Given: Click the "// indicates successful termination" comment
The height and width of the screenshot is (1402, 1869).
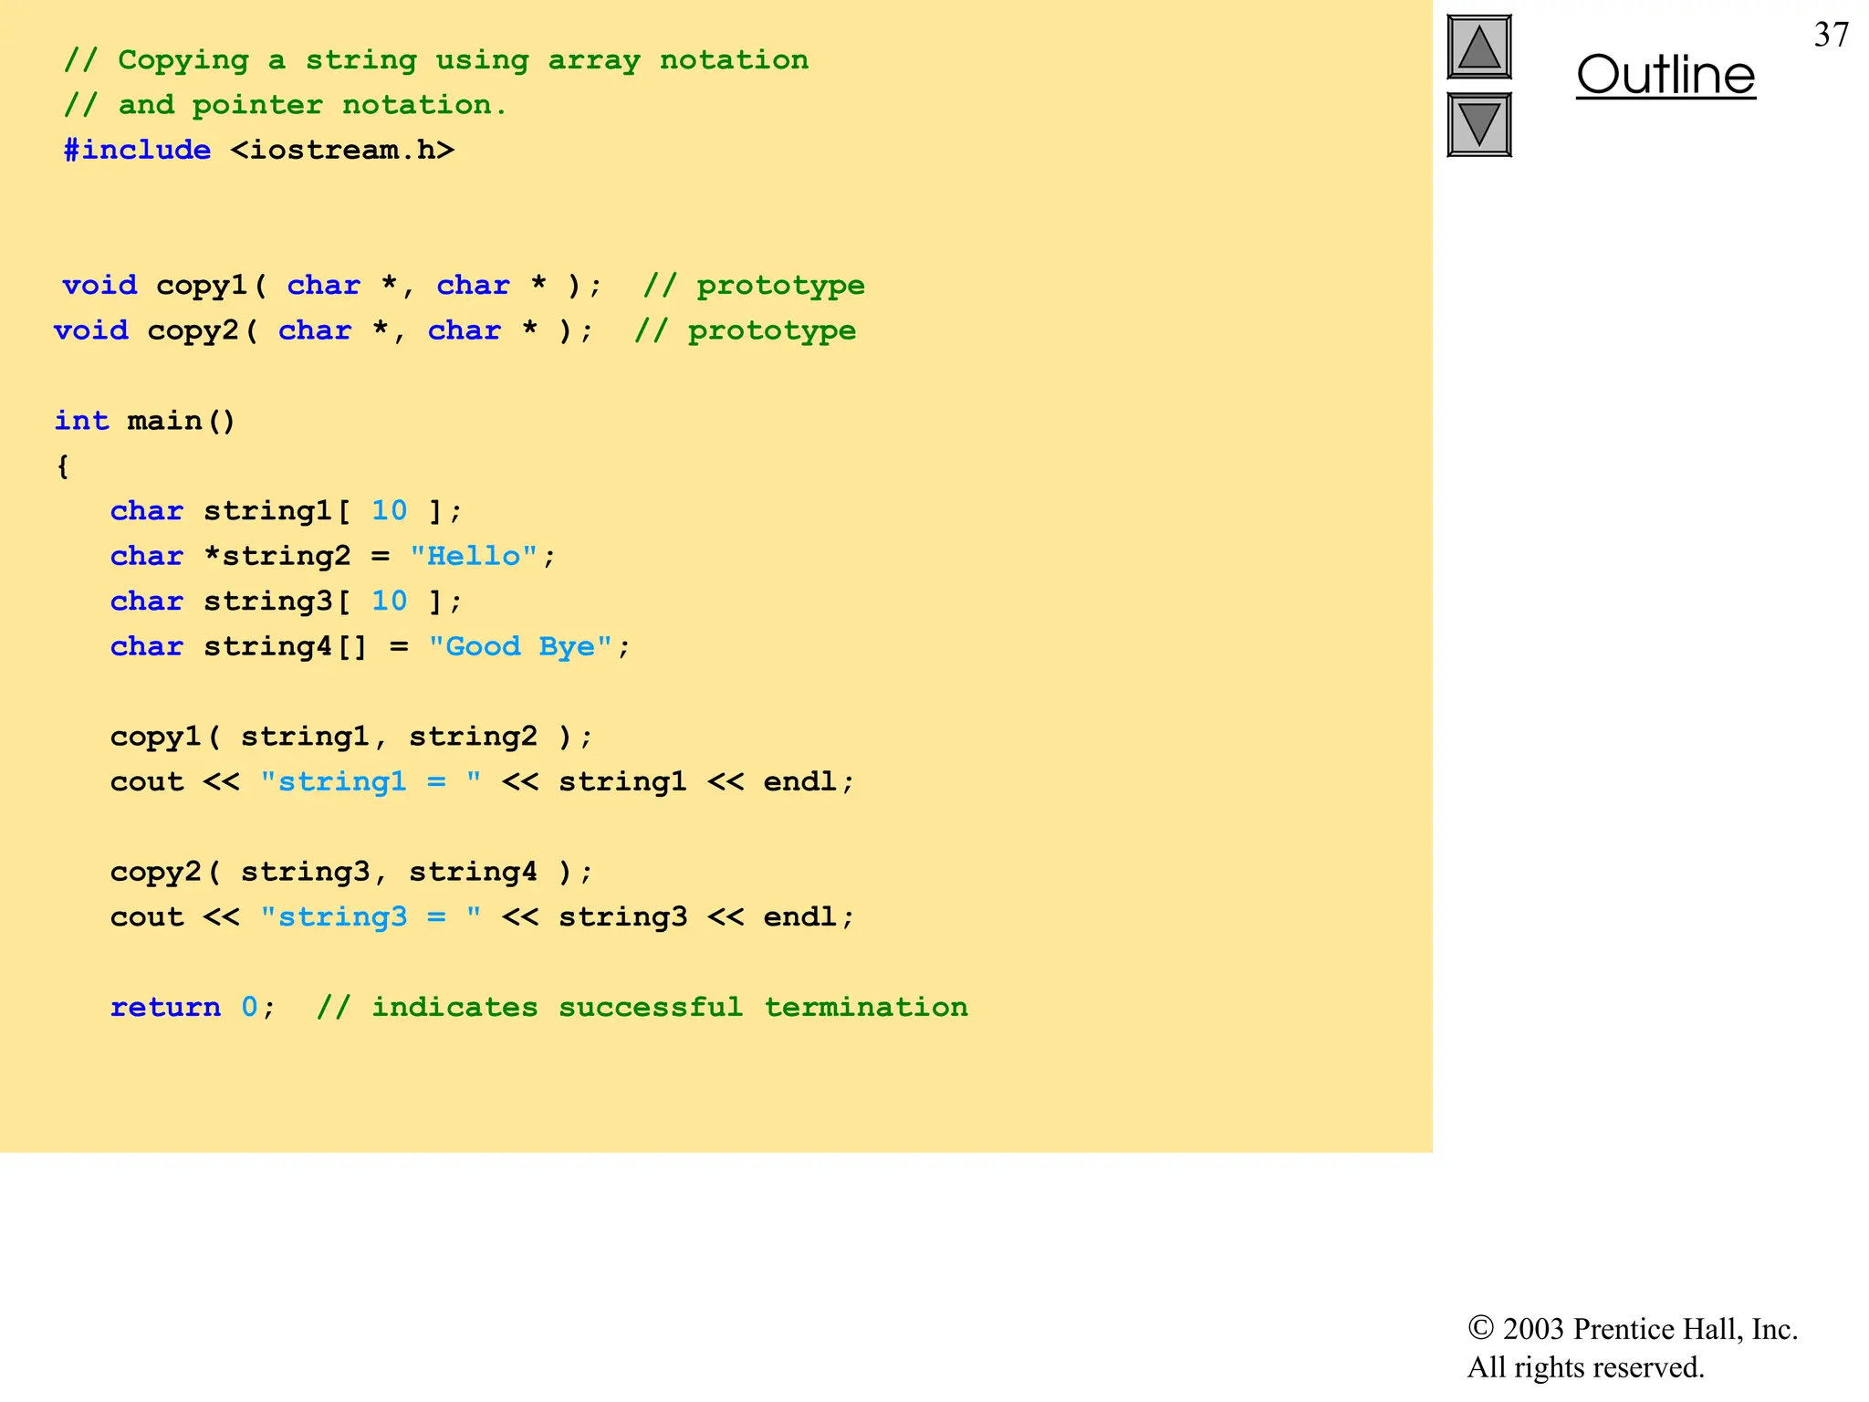Looking at the screenshot, I should 642,1008.
